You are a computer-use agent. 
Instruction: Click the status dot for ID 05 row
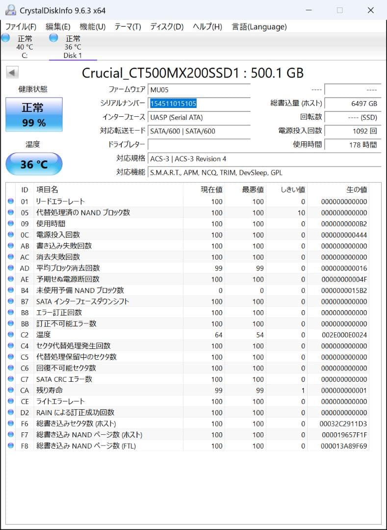pyautogui.click(x=10, y=212)
